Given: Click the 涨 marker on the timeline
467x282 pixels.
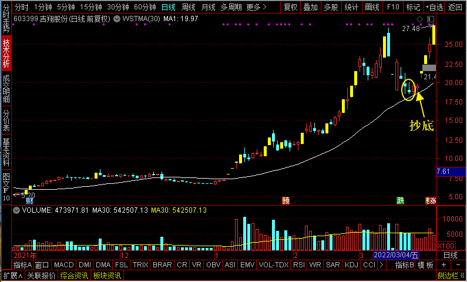Looking at the screenshot, I should [x=431, y=200].
